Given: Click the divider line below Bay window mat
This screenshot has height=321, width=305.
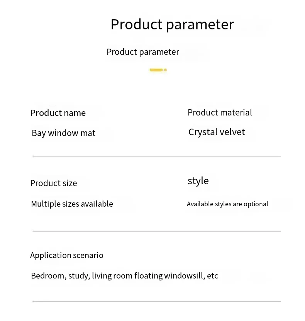Looking at the screenshot, I should [x=157, y=156].
